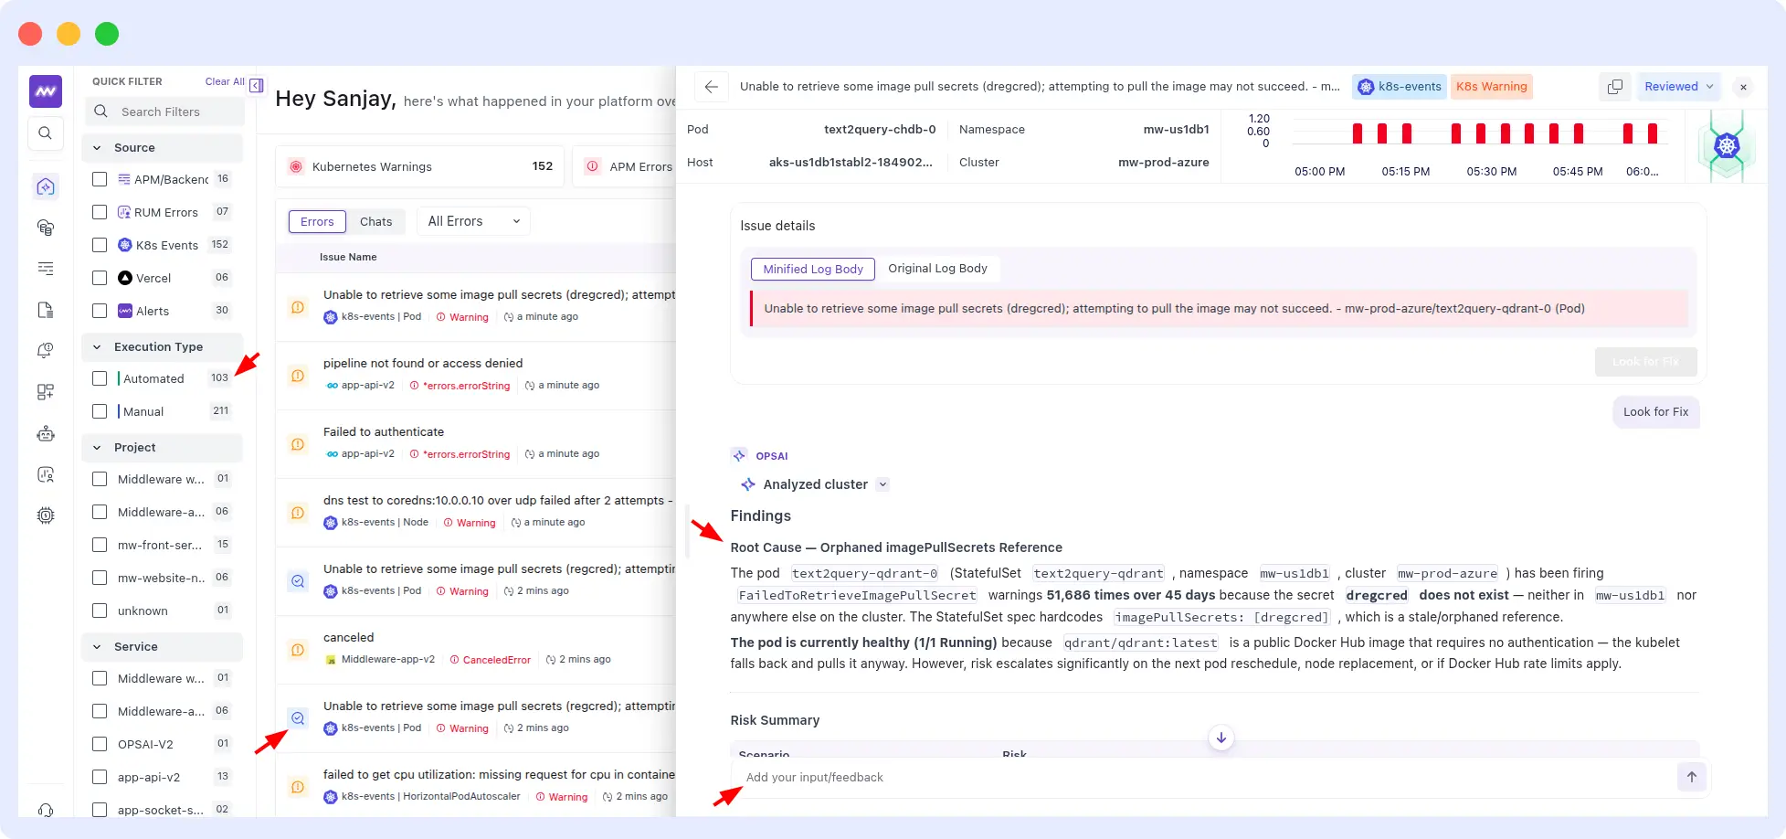The width and height of the screenshot is (1786, 839).
Task: Select the Errors tab
Action: [317, 221]
